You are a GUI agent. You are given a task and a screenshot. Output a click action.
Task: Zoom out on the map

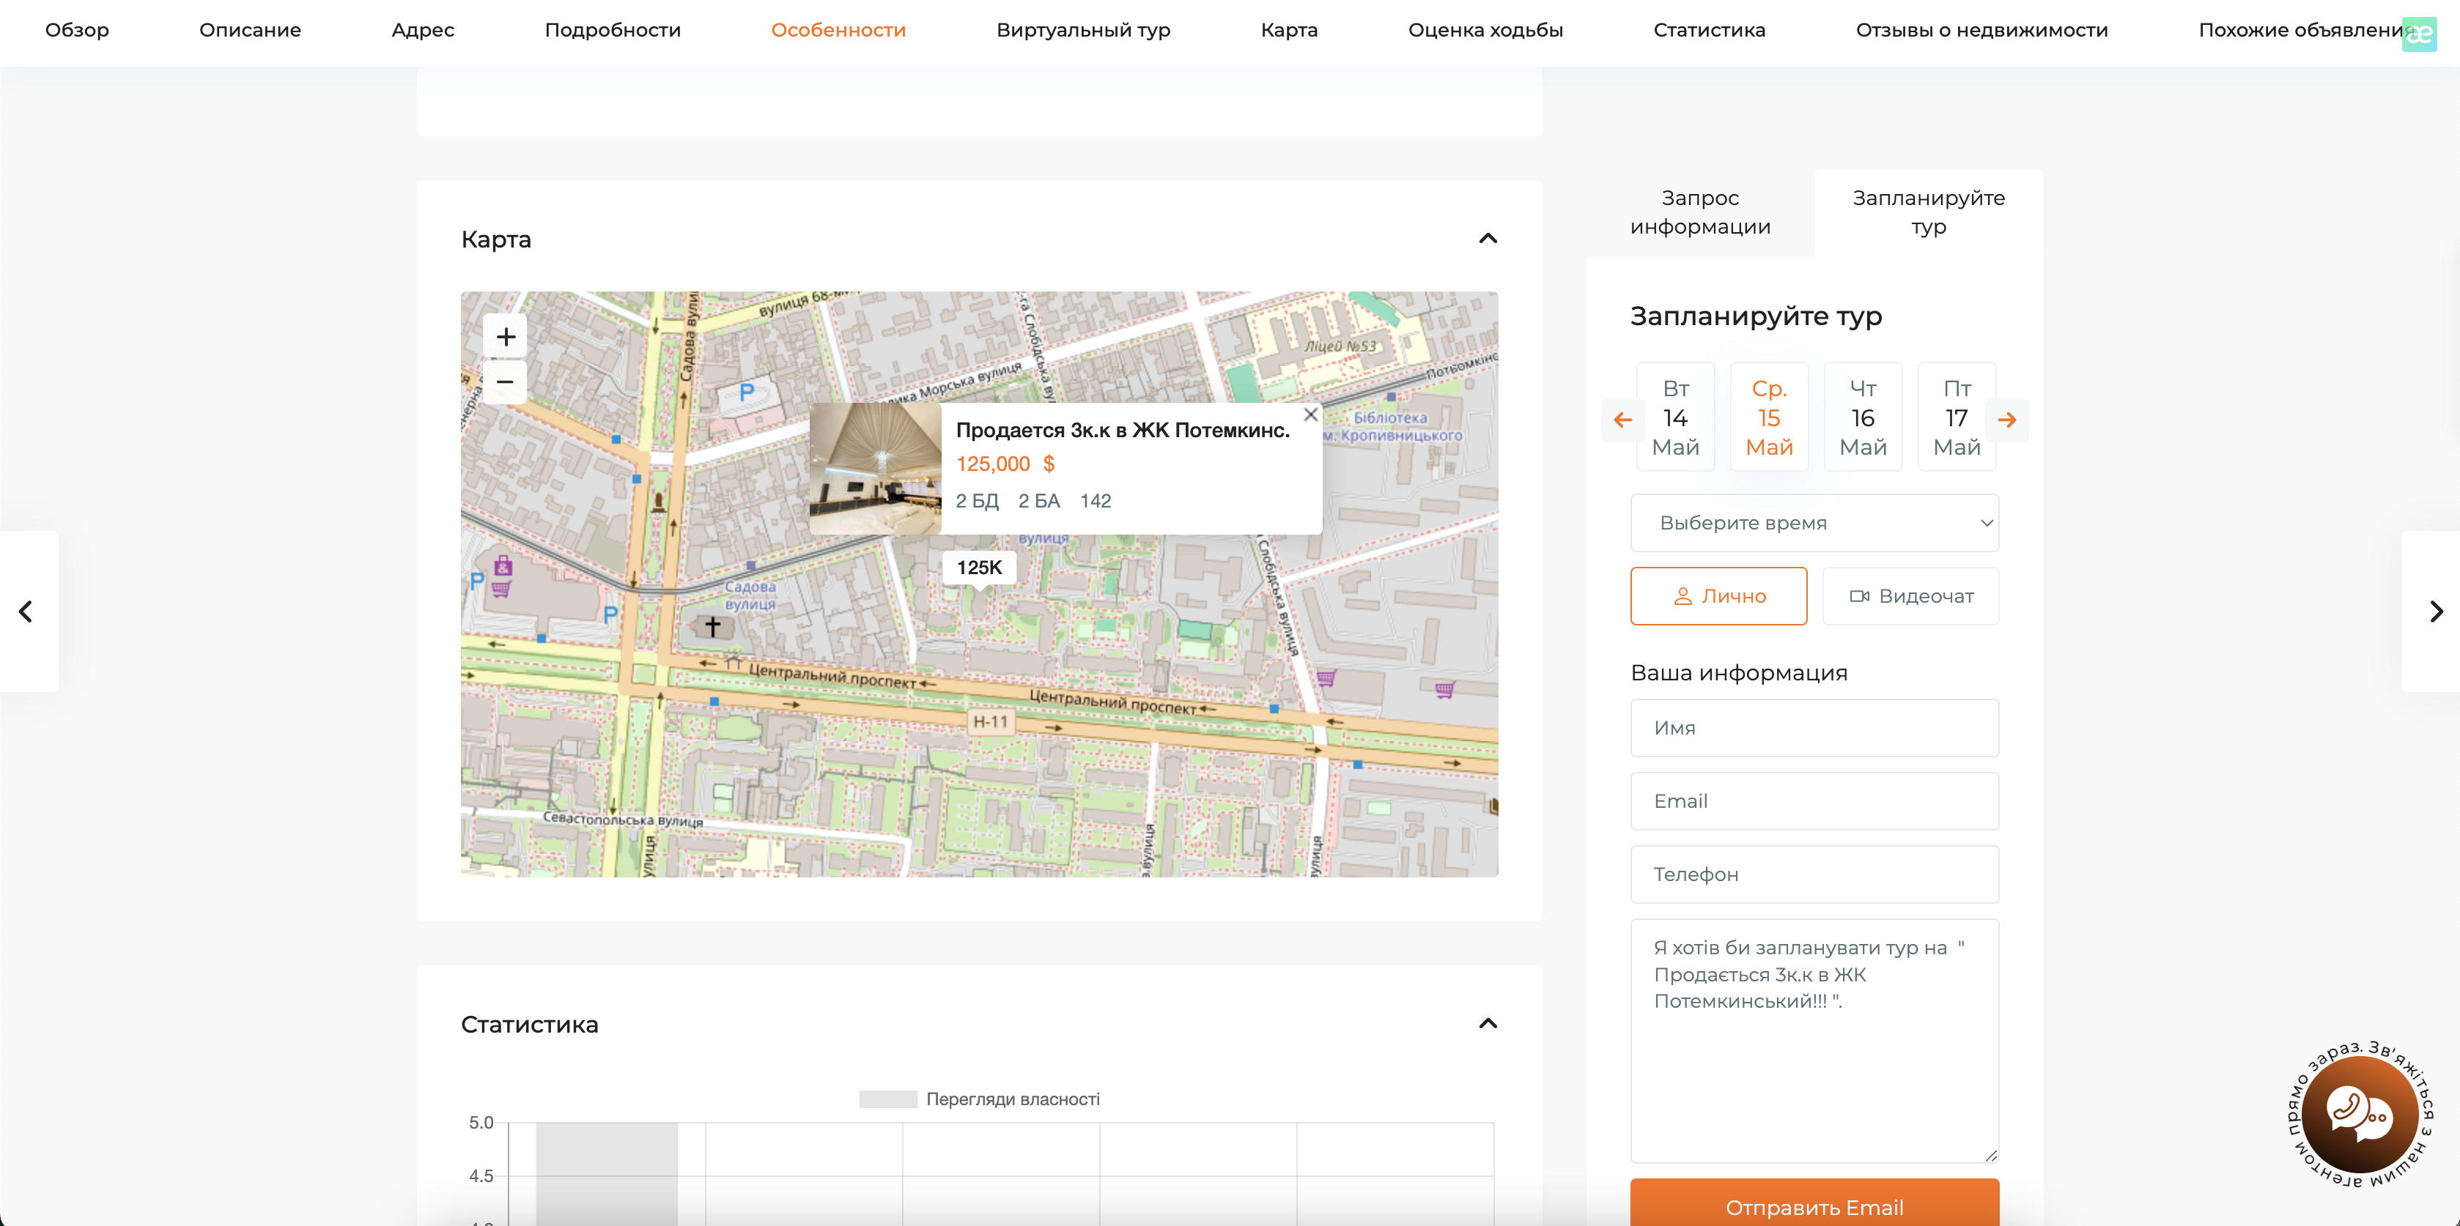[x=505, y=382]
